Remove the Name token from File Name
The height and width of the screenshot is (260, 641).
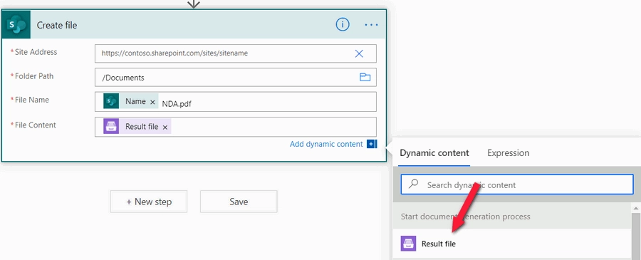point(152,102)
